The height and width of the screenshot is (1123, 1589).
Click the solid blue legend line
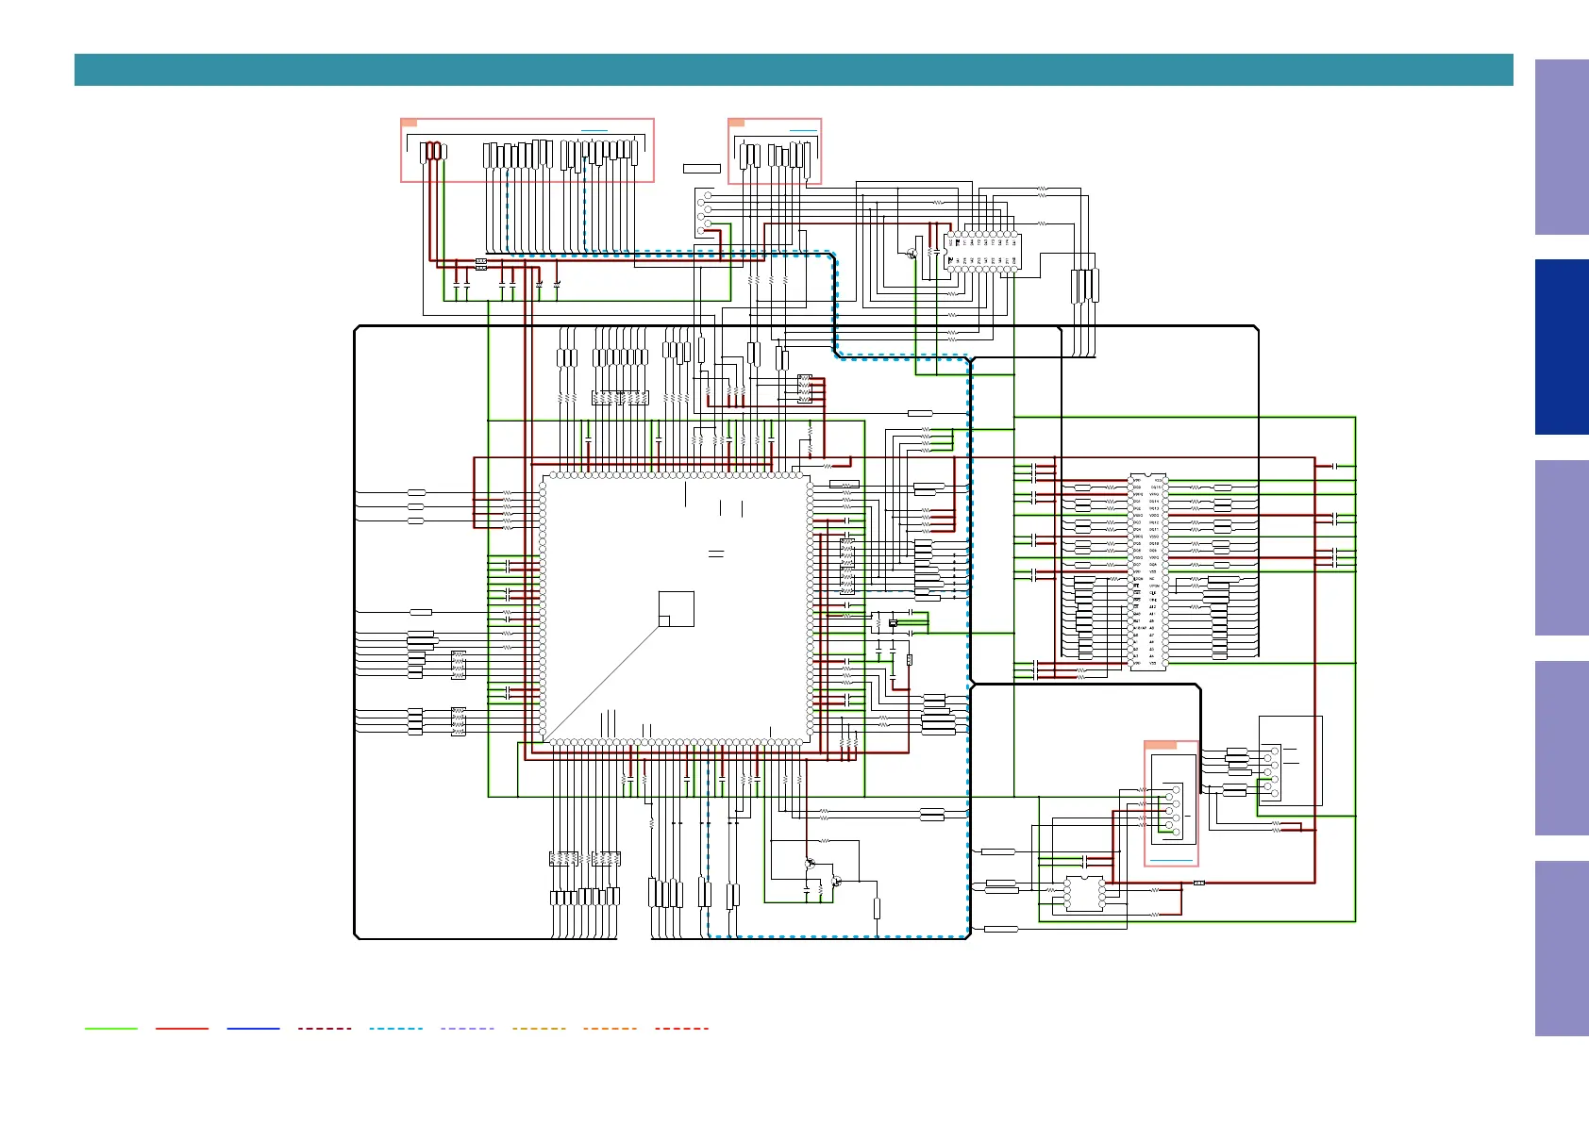point(254,1029)
